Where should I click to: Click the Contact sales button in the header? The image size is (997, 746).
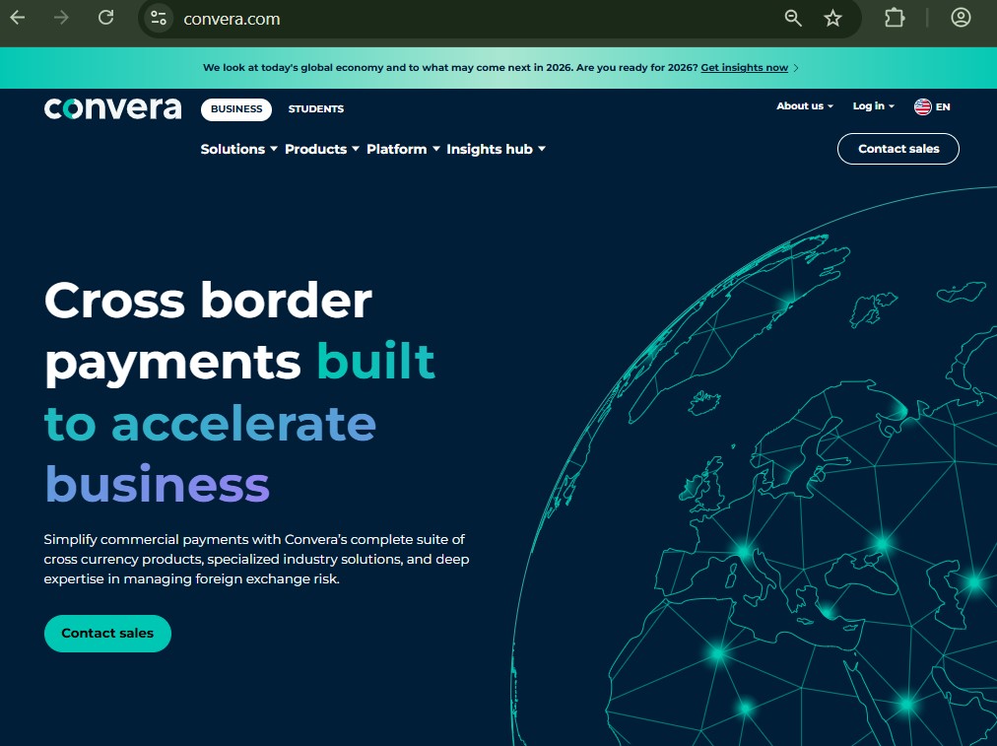point(897,149)
